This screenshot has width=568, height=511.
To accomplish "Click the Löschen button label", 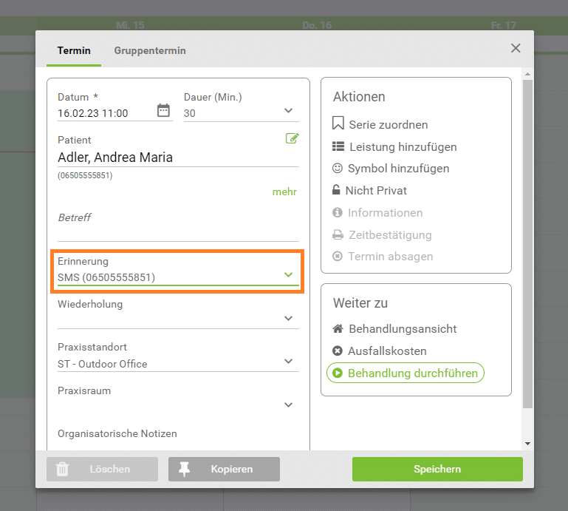I will [x=110, y=469].
